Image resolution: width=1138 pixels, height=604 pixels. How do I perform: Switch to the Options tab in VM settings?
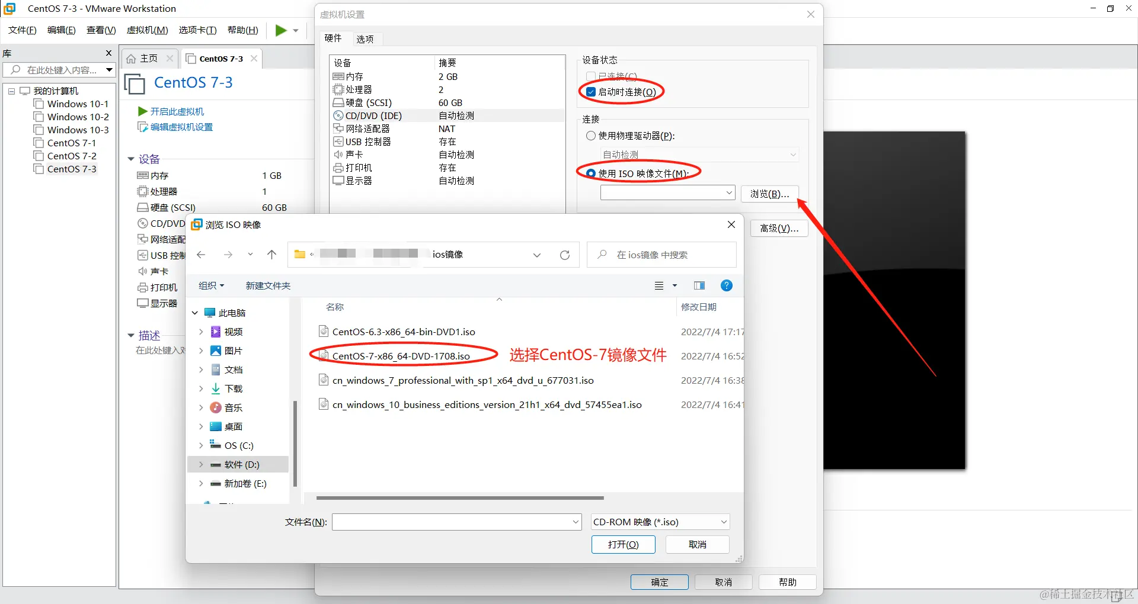click(x=365, y=39)
